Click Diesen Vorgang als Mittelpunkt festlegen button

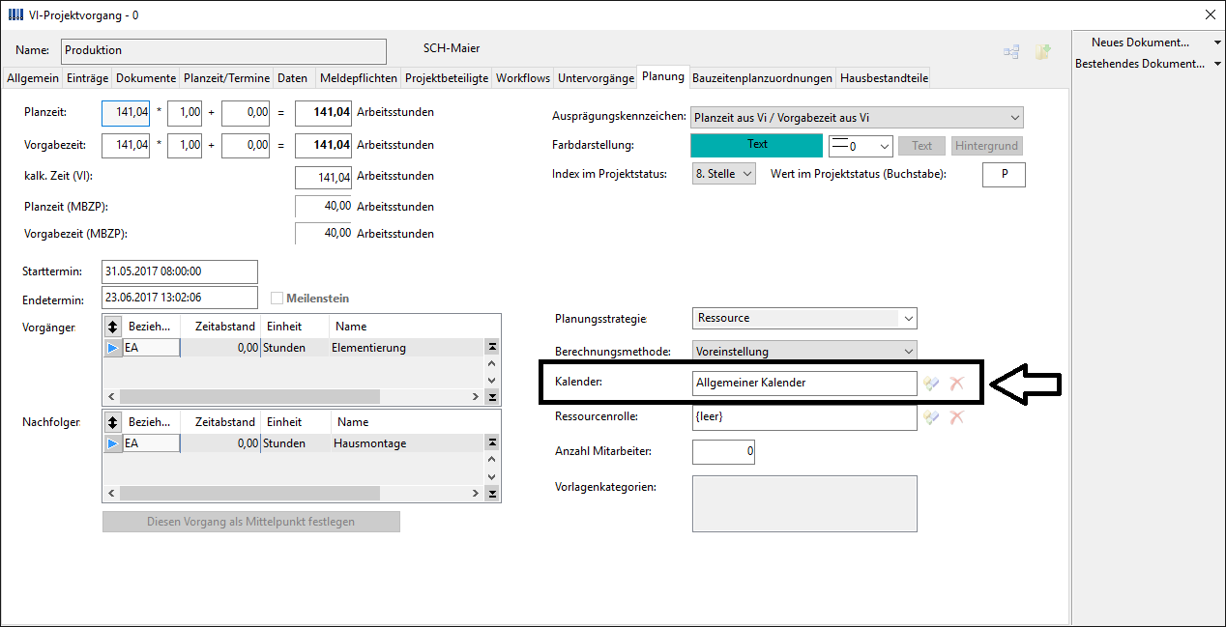pos(251,522)
